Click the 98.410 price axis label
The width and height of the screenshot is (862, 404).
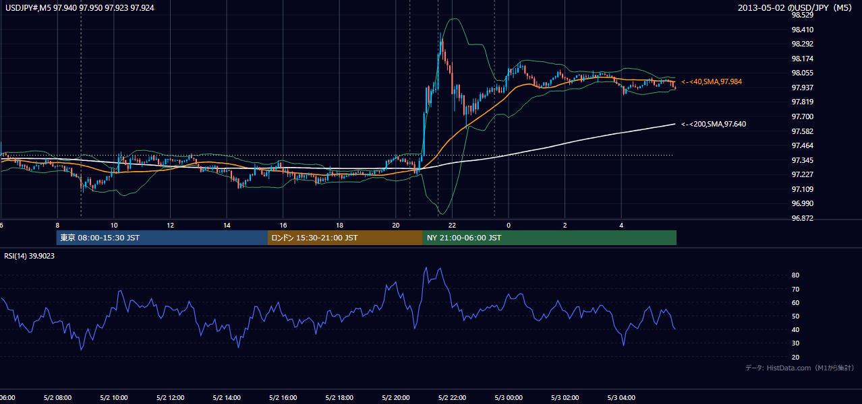pos(803,30)
